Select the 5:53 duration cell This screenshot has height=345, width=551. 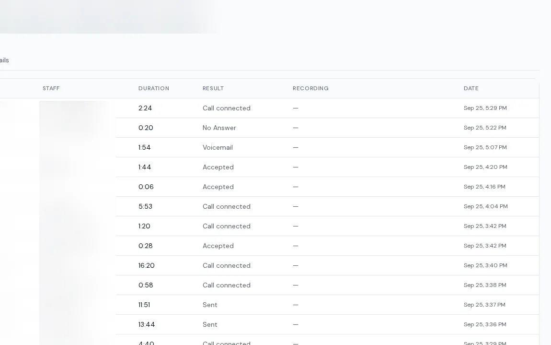(x=145, y=207)
